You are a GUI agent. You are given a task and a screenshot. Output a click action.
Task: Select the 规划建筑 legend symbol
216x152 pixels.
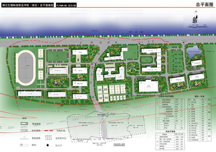pyautogui.click(x=24, y=124)
